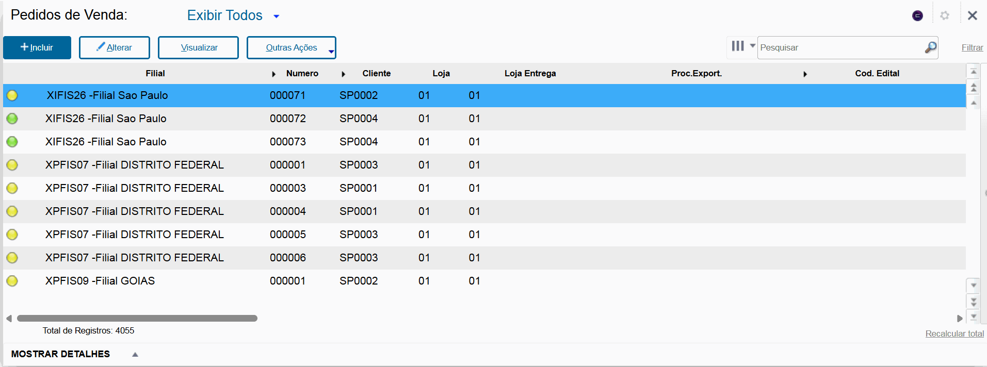Jump to last record scroll button
The image size is (987, 367).
coord(973,316)
